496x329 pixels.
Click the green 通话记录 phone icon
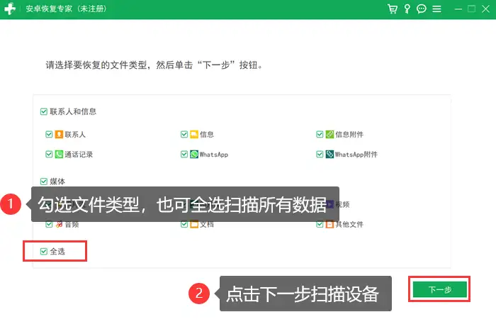coord(59,154)
